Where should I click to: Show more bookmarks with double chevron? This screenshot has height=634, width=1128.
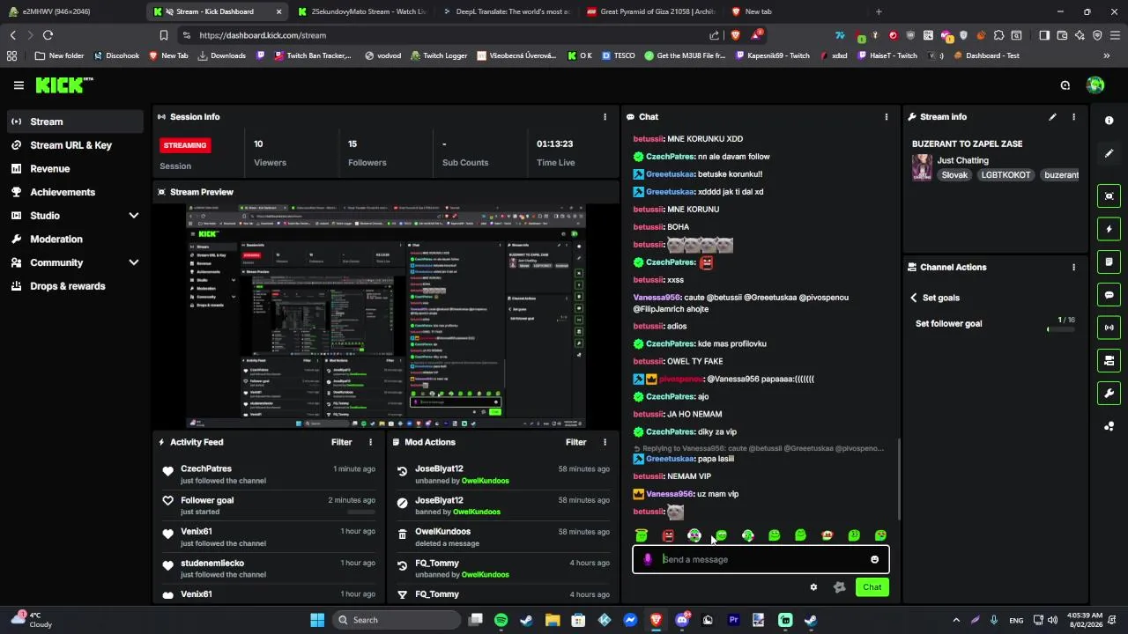tap(1107, 55)
